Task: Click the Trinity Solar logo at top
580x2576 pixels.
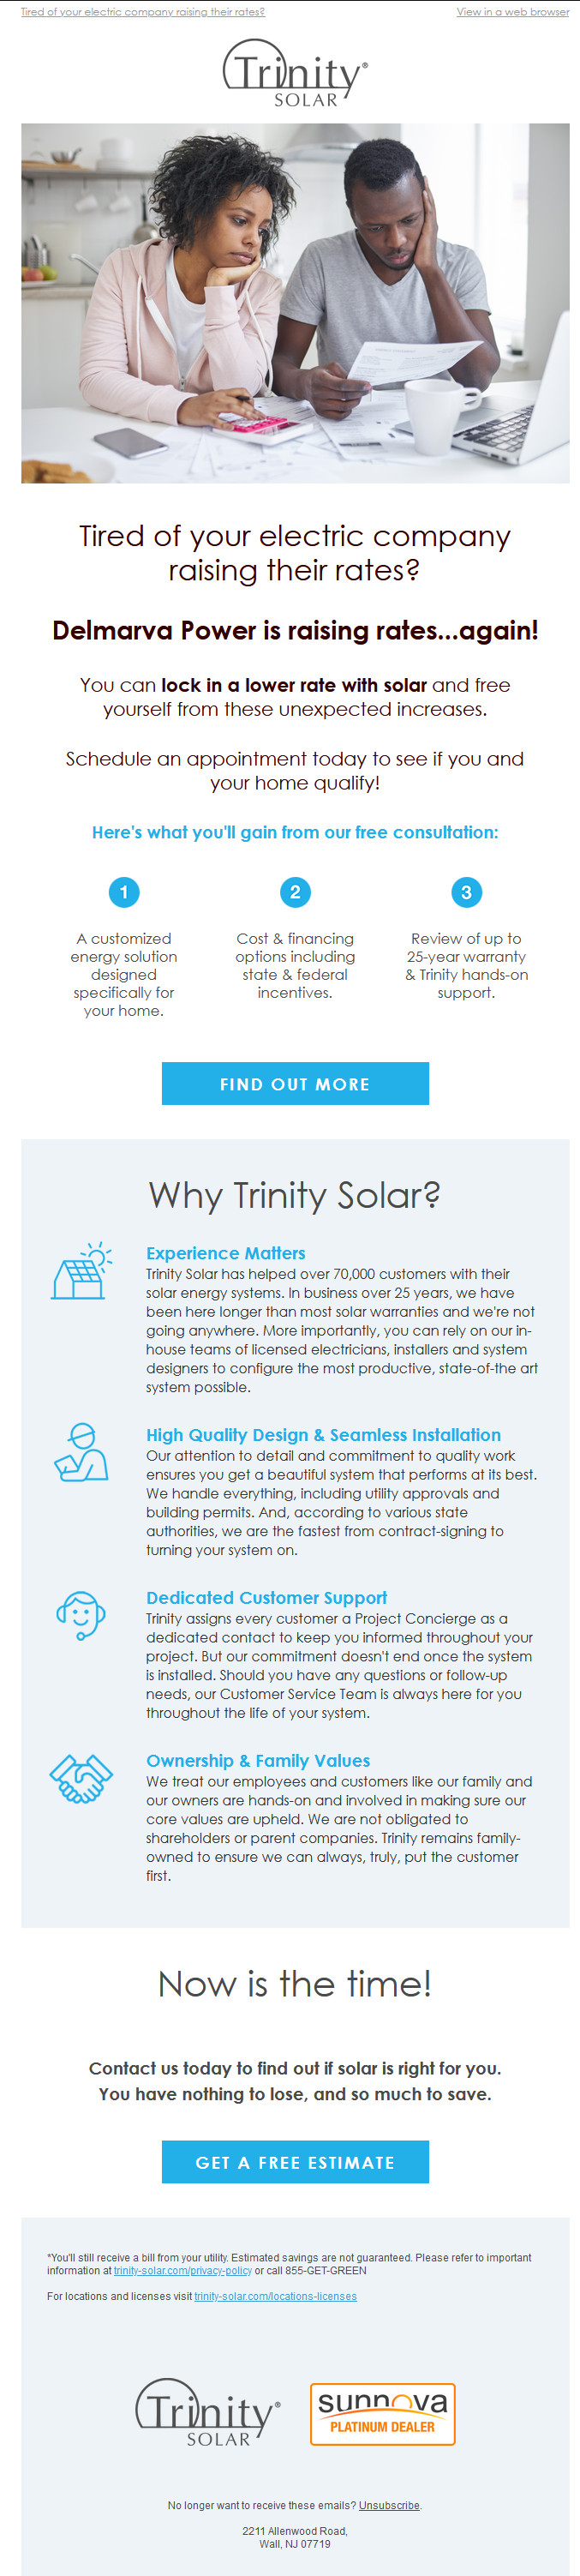Action: (295, 73)
